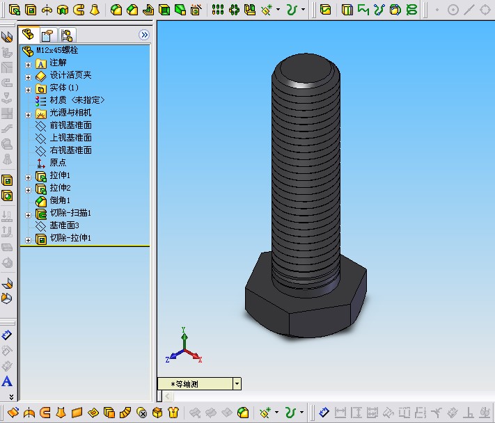Select the Lofted Boss/Base tool
495x423 pixels.
click(x=95, y=10)
